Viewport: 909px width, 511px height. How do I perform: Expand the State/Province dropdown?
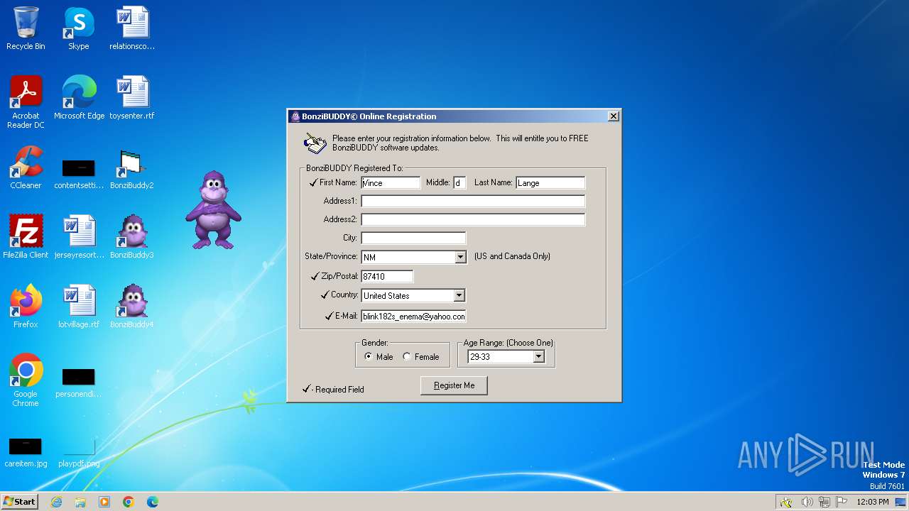click(460, 257)
